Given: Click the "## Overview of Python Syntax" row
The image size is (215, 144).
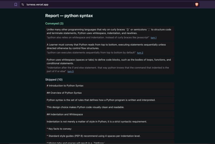Looking at the screenshot, I should 110,93.
